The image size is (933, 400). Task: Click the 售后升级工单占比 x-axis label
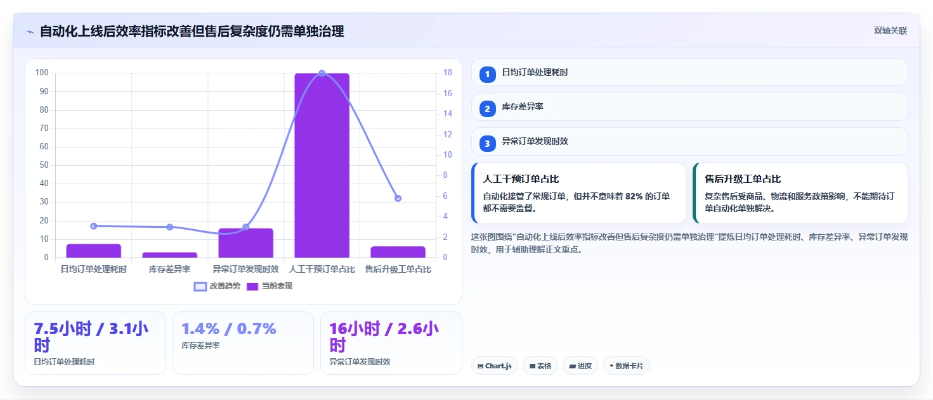point(398,269)
